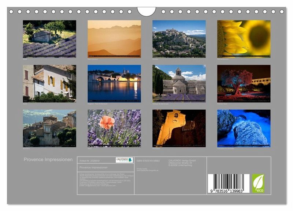The width and height of the screenshot is (293, 211).
Task: Click the barcode image
Action: [229, 183]
